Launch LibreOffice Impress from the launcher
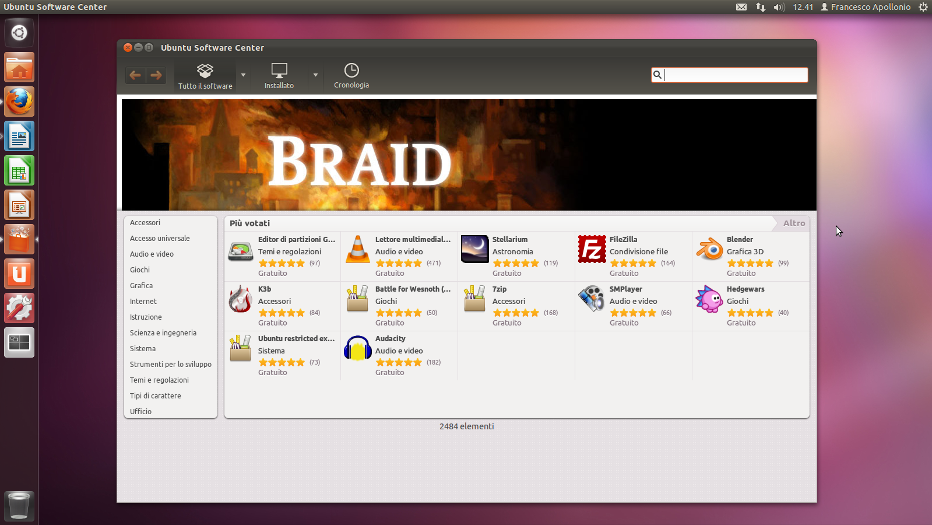 [19, 205]
